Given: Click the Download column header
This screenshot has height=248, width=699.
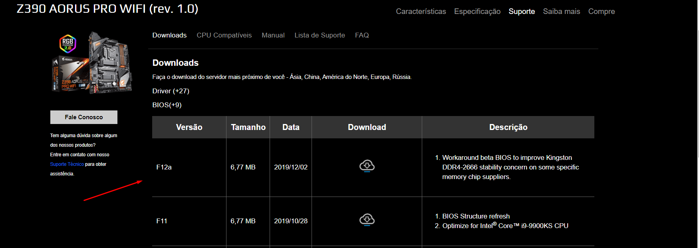Looking at the screenshot, I should pyautogui.click(x=367, y=127).
